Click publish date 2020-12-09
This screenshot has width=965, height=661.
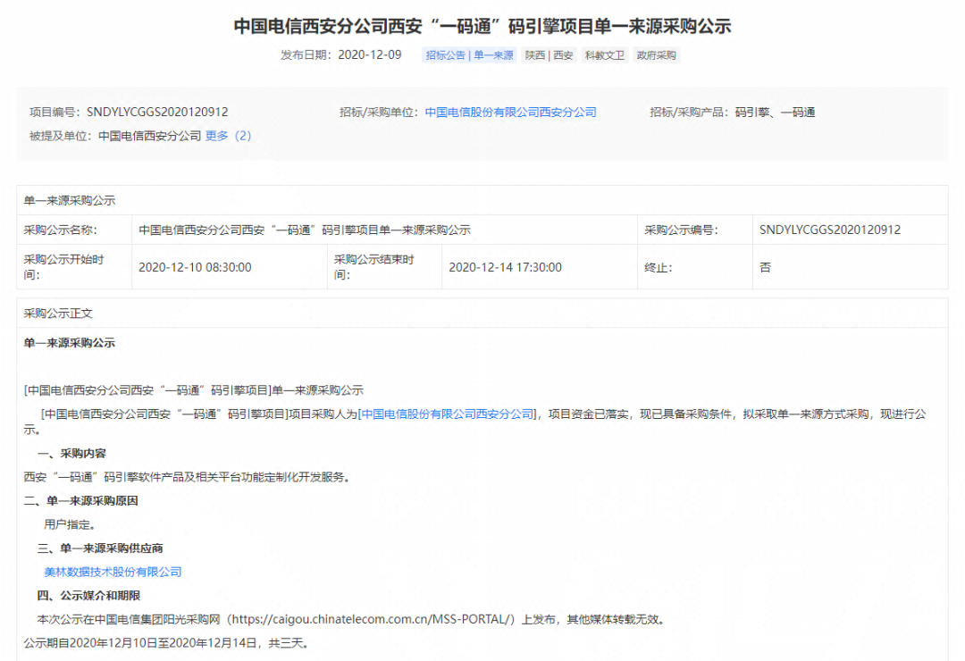(x=370, y=54)
